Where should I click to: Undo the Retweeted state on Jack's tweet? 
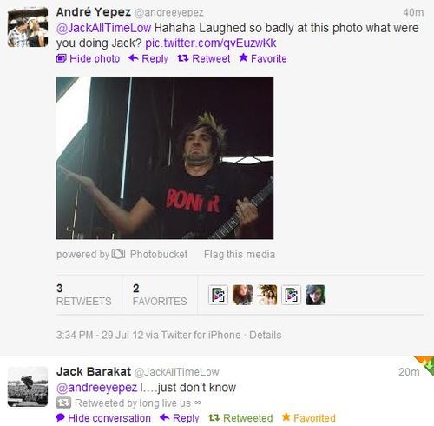tap(240, 418)
